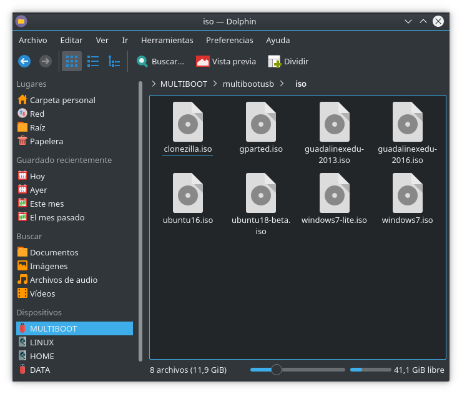Screen dimensions: 462x394
Task: Select the ubuntu16.iso disc image icon
Action: [x=188, y=193]
